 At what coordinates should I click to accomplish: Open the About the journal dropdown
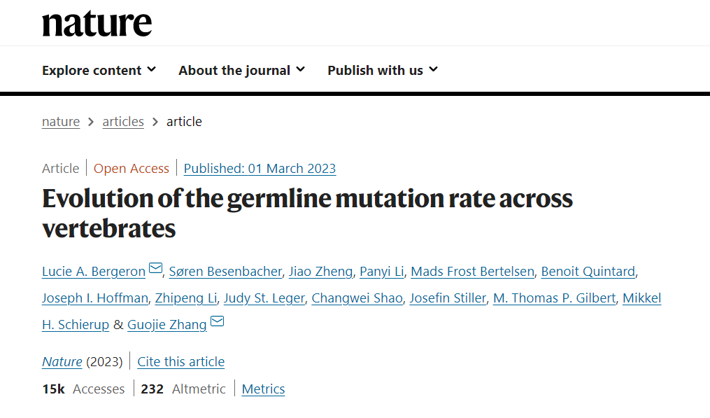coord(242,70)
